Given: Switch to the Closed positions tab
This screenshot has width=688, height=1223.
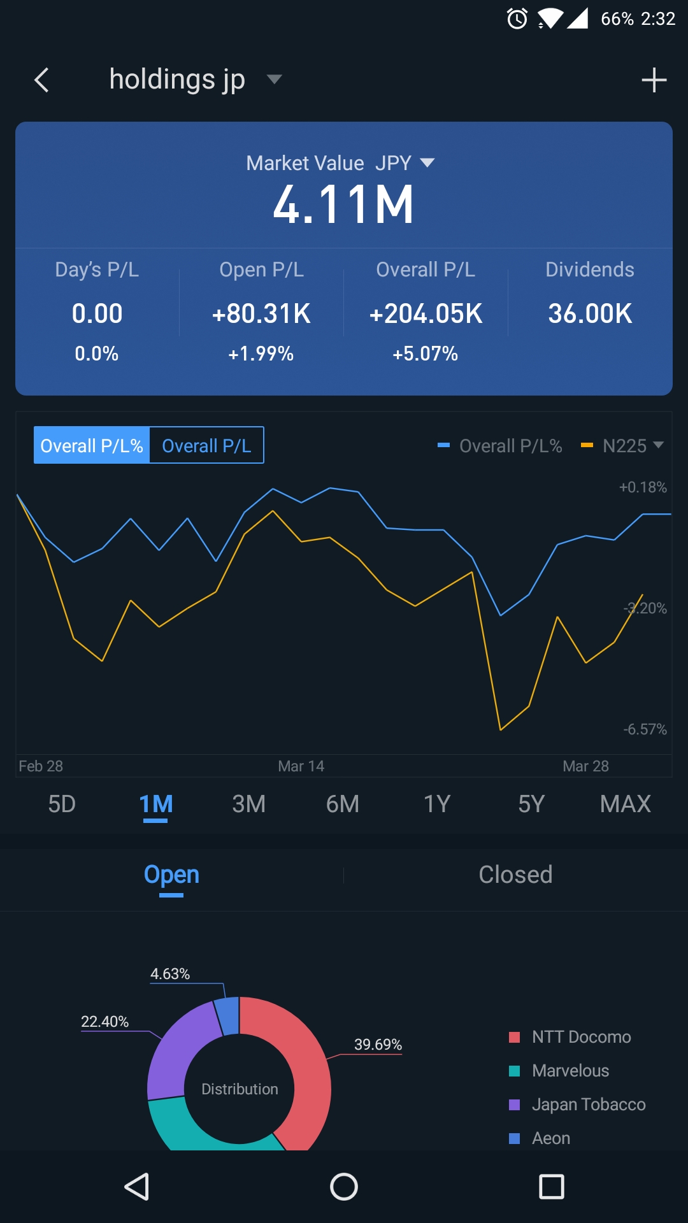Looking at the screenshot, I should click(x=515, y=875).
